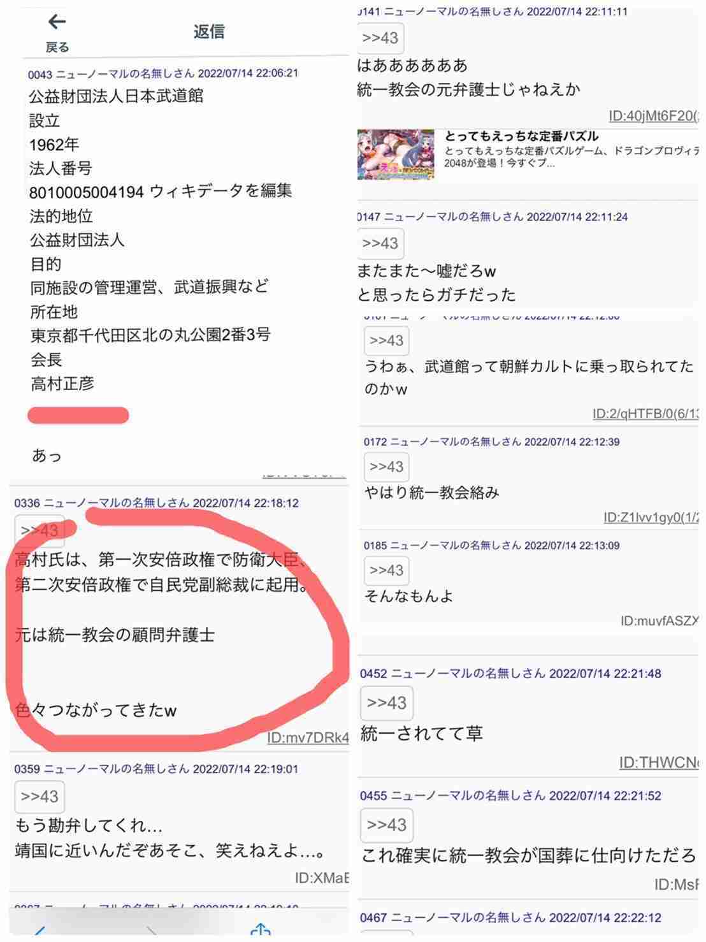Viewport: 706px width, 942px height.
Task: Tap the >>43 anchor in post 0455
Action: 387,825
